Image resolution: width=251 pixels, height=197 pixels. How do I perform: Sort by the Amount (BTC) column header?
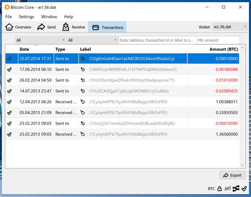click(223, 49)
